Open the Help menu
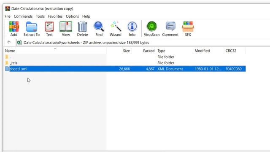Screen dimensions: 270x152 point(86,16)
